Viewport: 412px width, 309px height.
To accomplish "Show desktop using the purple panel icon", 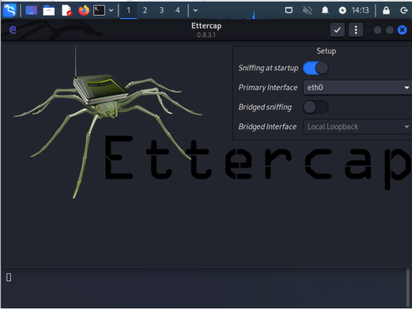I will pos(32,11).
